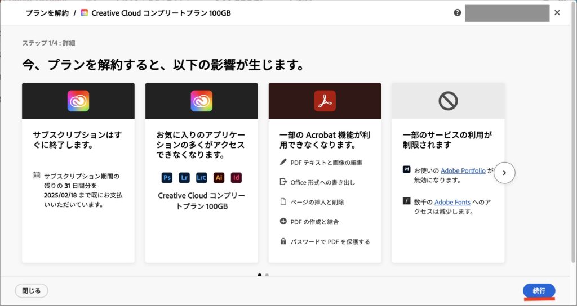The image size is (577, 306).
Task: Open help via question mark icon
Action: point(457,13)
